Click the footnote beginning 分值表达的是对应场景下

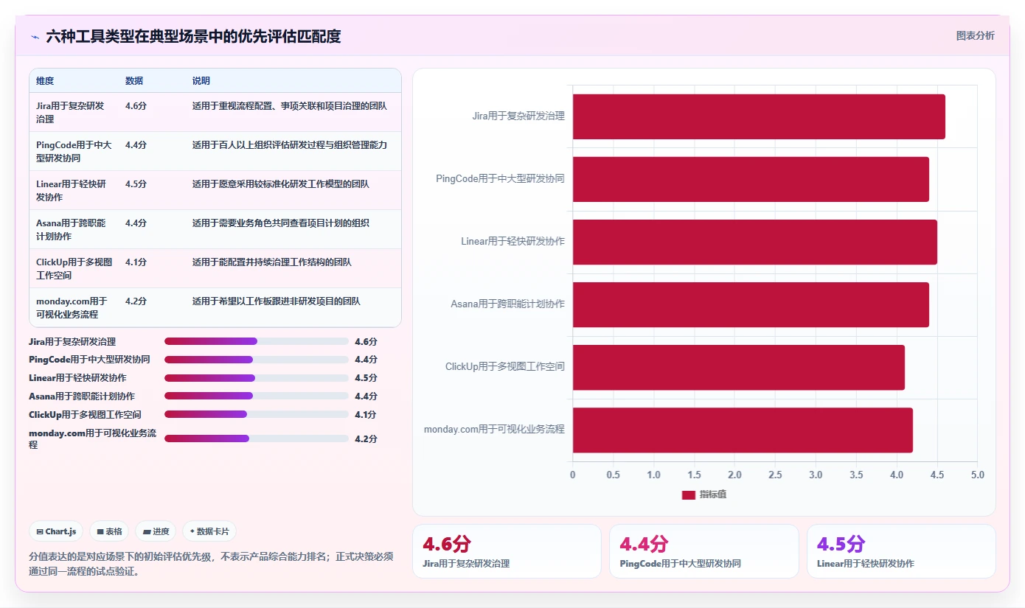coord(211,564)
